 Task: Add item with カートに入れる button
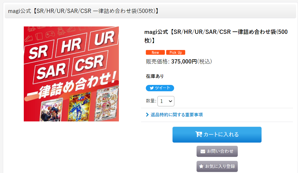pyautogui.click(x=217, y=135)
